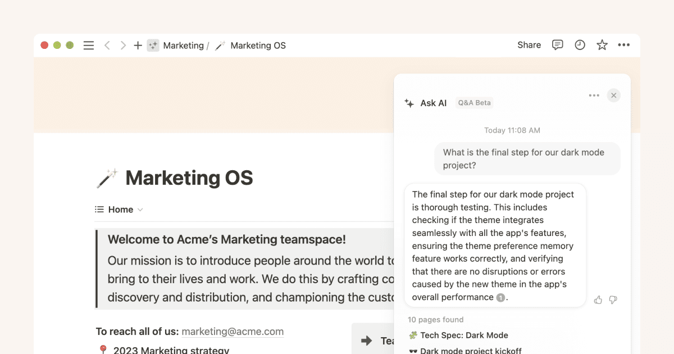Create a new page with the plus icon
The height and width of the screenshot is (354, 674).
(138, 45)
